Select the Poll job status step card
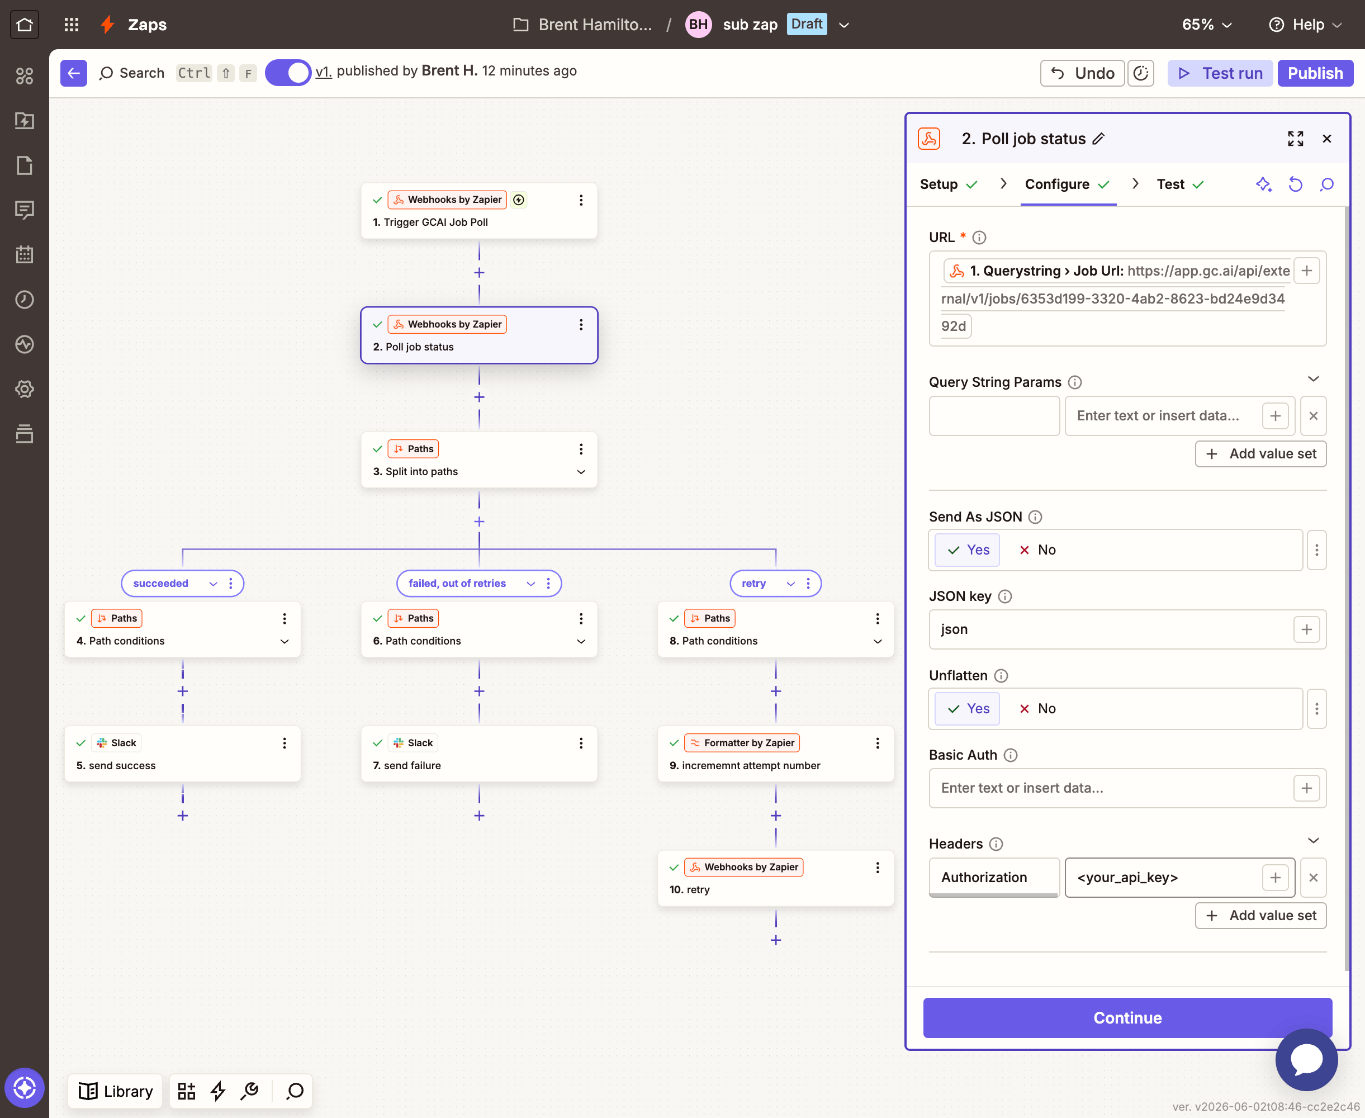Screen dimensions: 1365x1118 479,335
